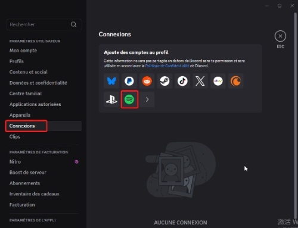The image size is (298, 228).
Task: Close settings with the ESC X button
Action: tap(280, 36)
